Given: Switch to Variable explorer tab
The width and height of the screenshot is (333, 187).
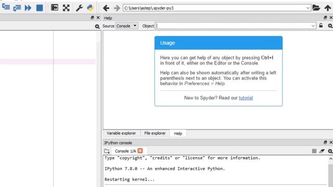Looking at the screenshot, I should coord(121,133).
